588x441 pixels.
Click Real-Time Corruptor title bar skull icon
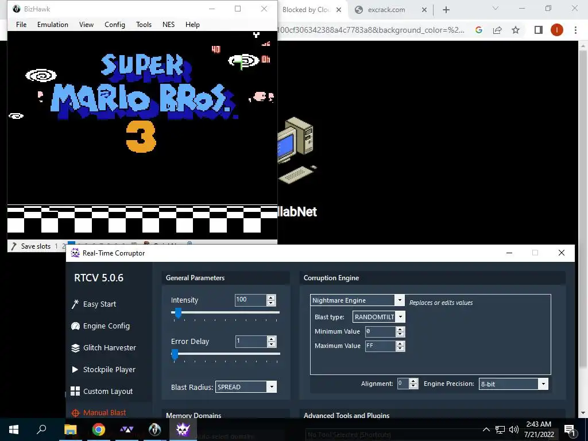75,253
